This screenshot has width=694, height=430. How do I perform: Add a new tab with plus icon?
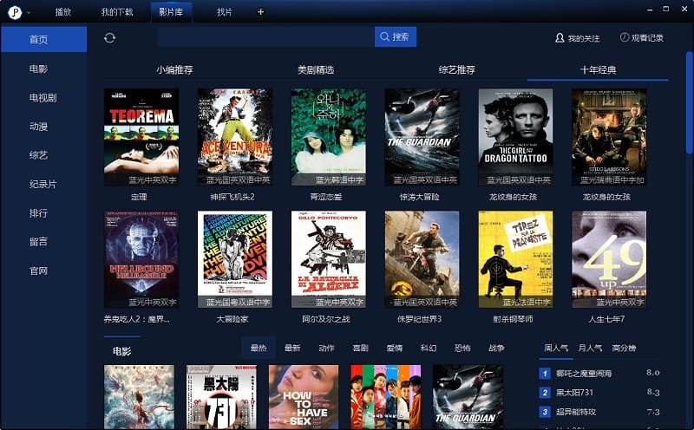261,12
